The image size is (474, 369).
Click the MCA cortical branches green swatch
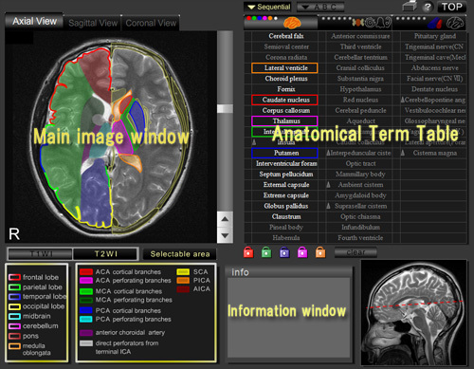click(x=86, y=291)
